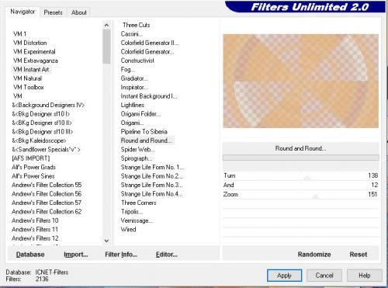Select VM Instant Art category
This screenshot has width=388, height=288.
pos(31,69)
